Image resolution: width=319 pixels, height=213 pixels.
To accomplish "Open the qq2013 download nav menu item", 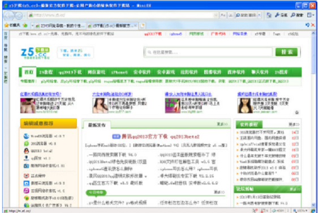I will [x=70, y=72].
